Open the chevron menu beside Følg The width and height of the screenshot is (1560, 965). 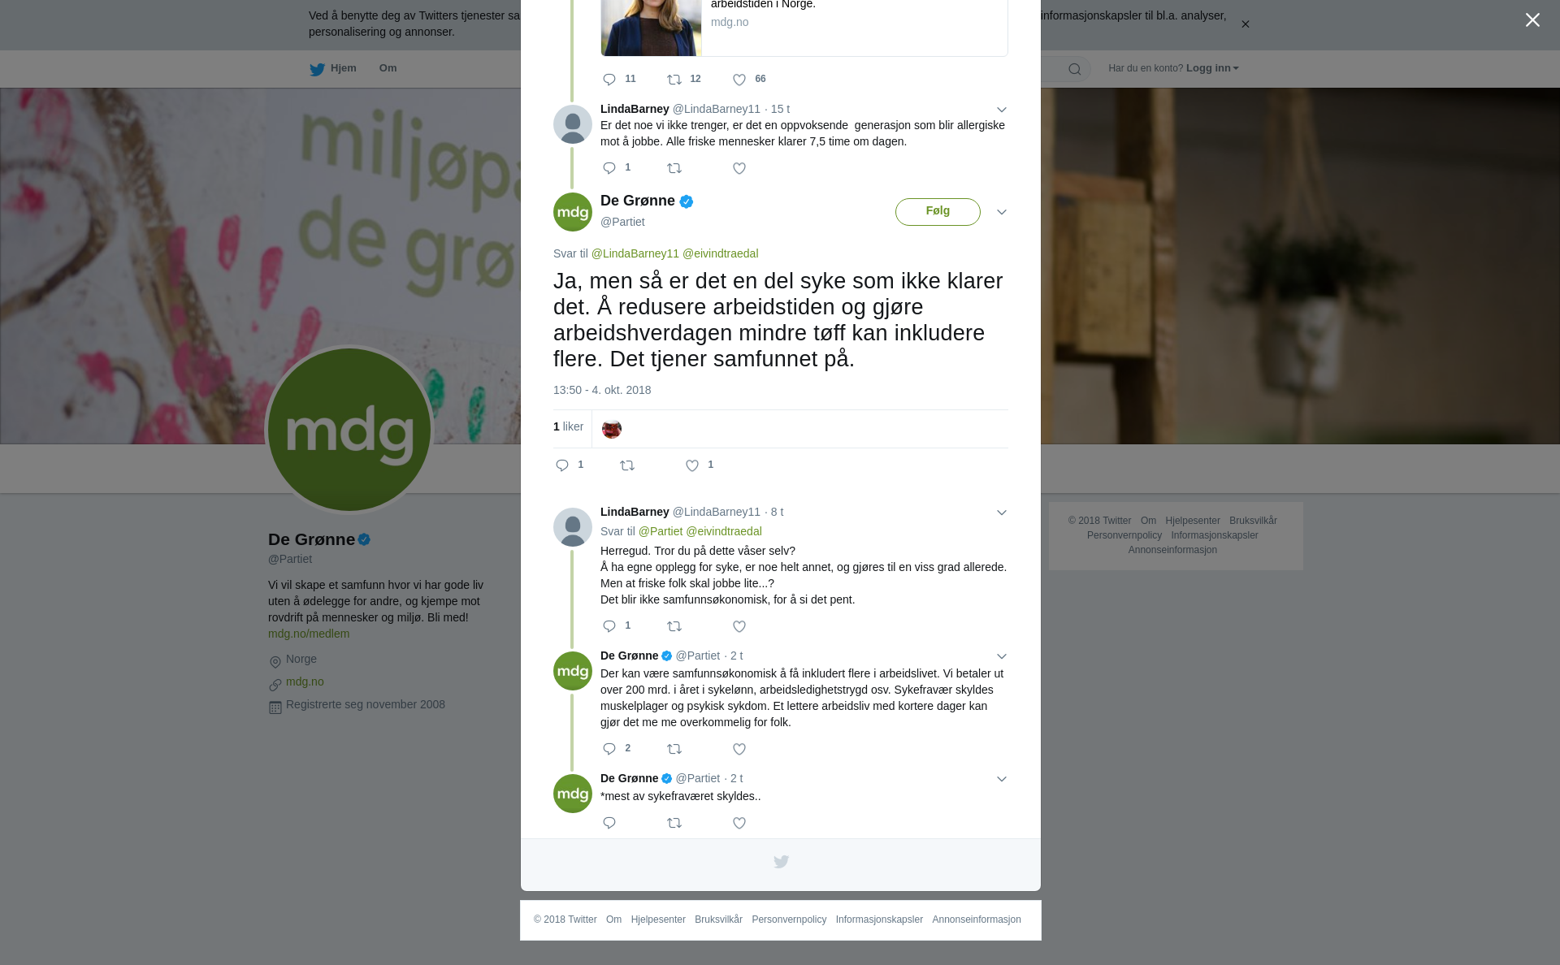(x=1002, y=212)
